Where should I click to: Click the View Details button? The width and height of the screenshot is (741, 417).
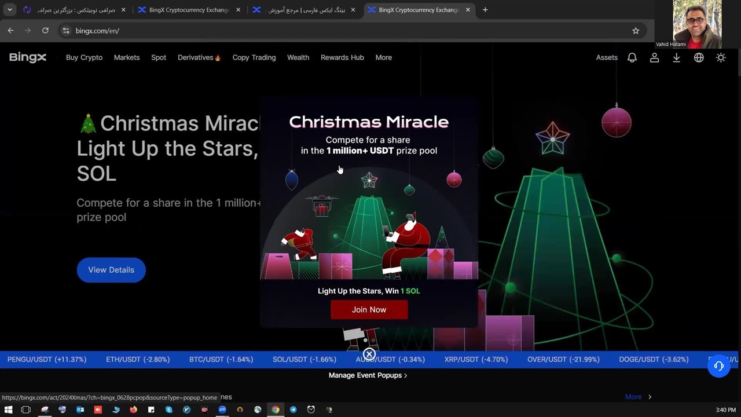point(111,270)
